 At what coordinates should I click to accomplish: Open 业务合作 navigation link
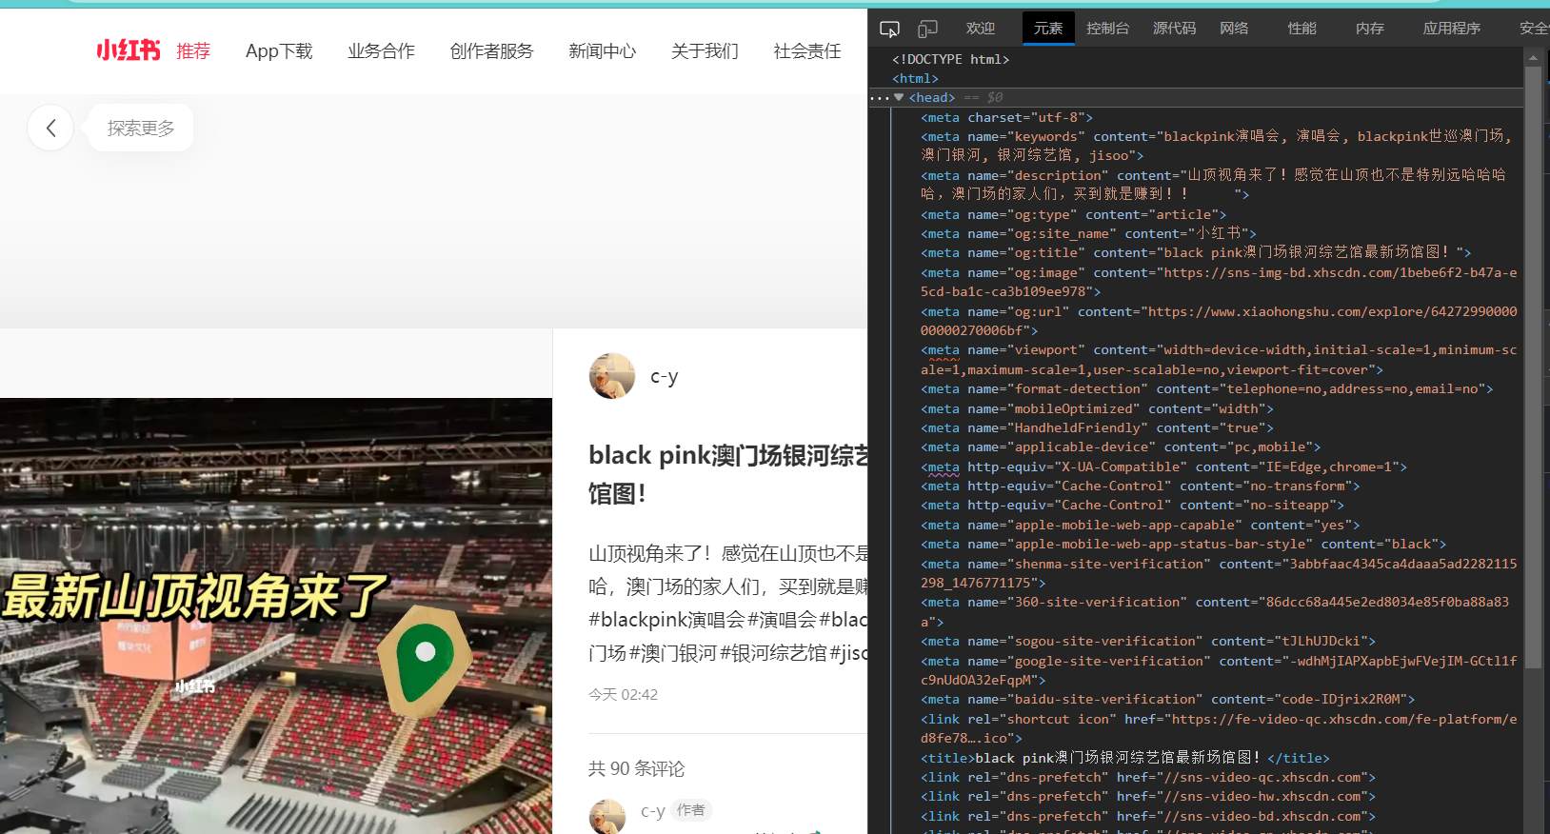click(381, 50)
